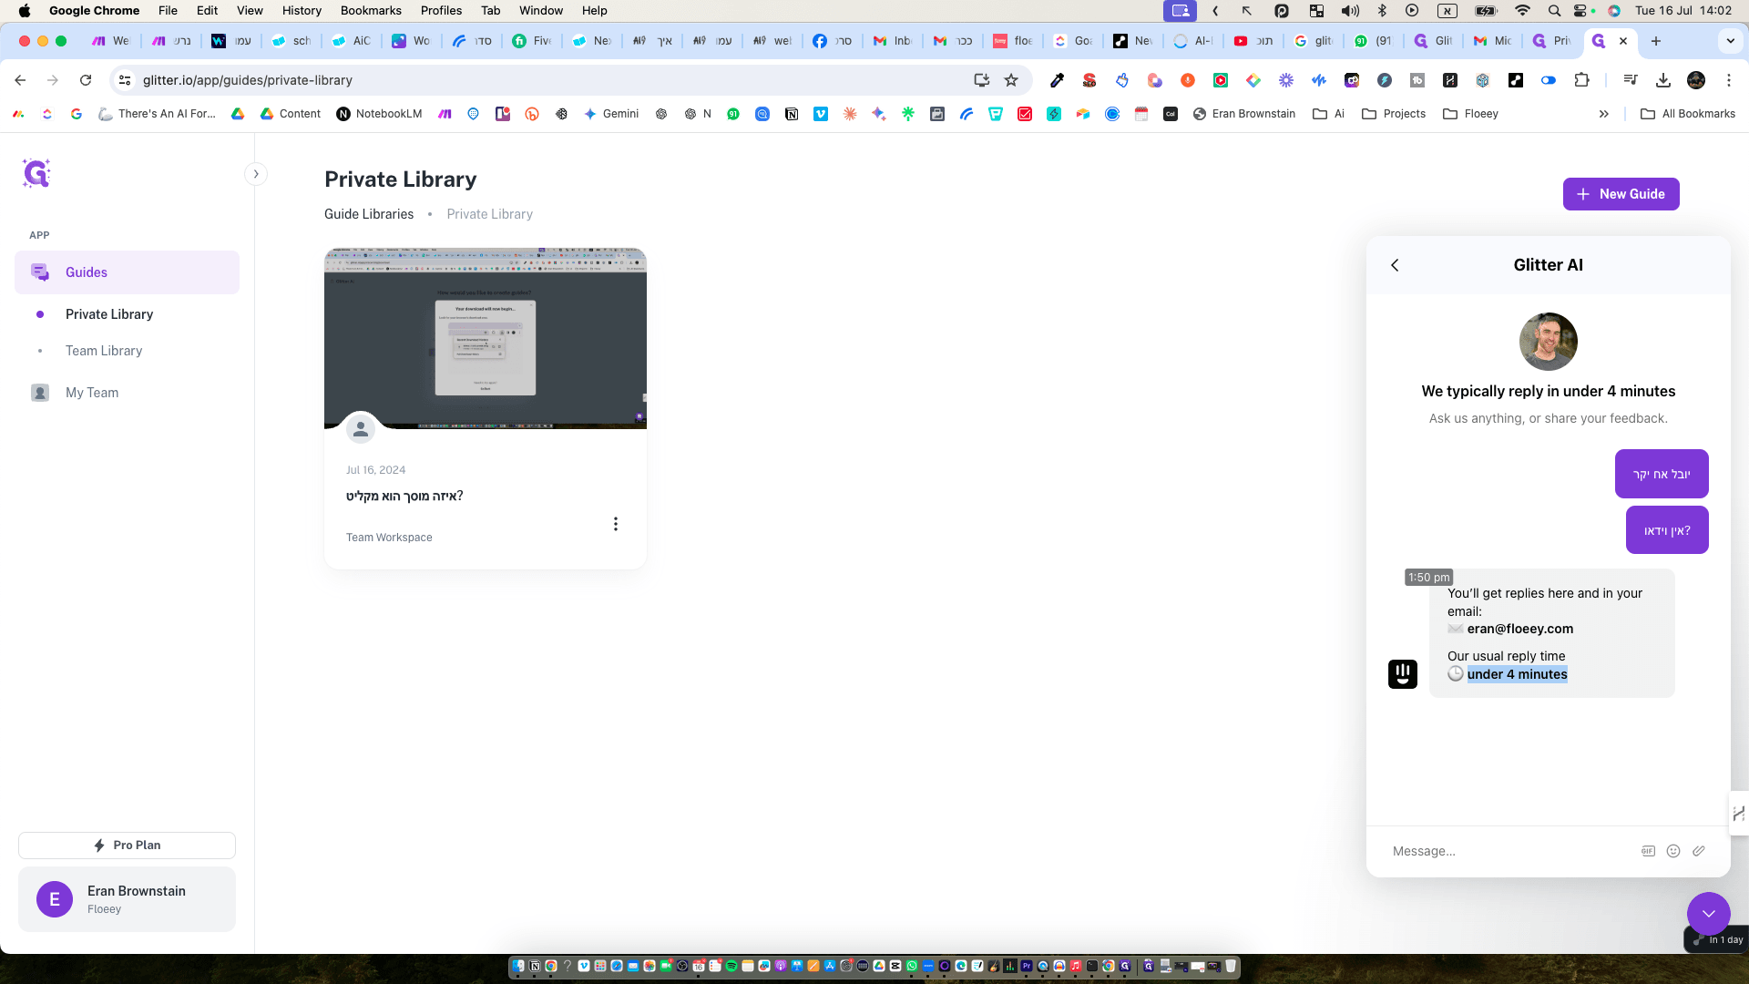
Task: Open the Pro Plan button
Action: pos(127,846)
